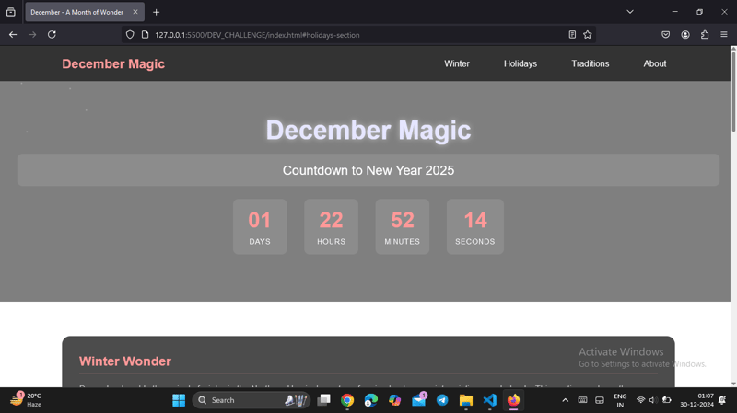Bookmark this page with the star icon
The height and width of the screenshot is (413, 737).
pyautogui.click(x=588, y=35)
